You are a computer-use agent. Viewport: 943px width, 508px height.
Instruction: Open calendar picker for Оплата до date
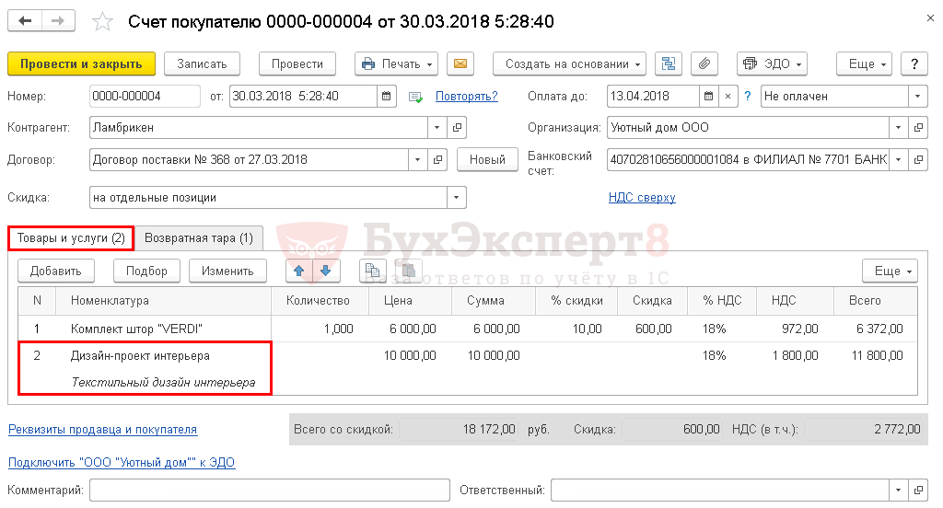click(707, 96)
